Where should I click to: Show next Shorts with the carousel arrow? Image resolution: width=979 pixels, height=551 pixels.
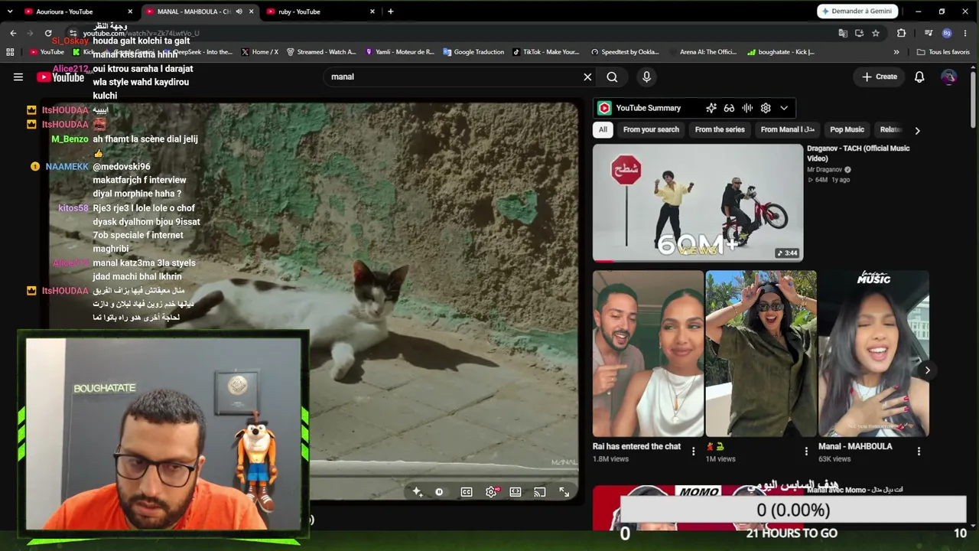click(x=927, y=370)
